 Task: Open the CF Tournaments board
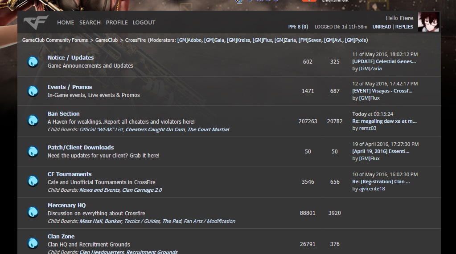pos(70,174)
